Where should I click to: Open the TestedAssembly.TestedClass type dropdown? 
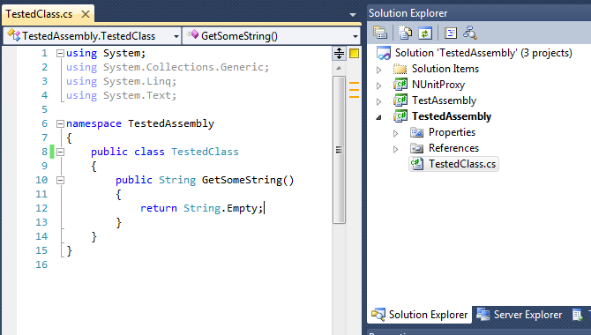[176, 36]
